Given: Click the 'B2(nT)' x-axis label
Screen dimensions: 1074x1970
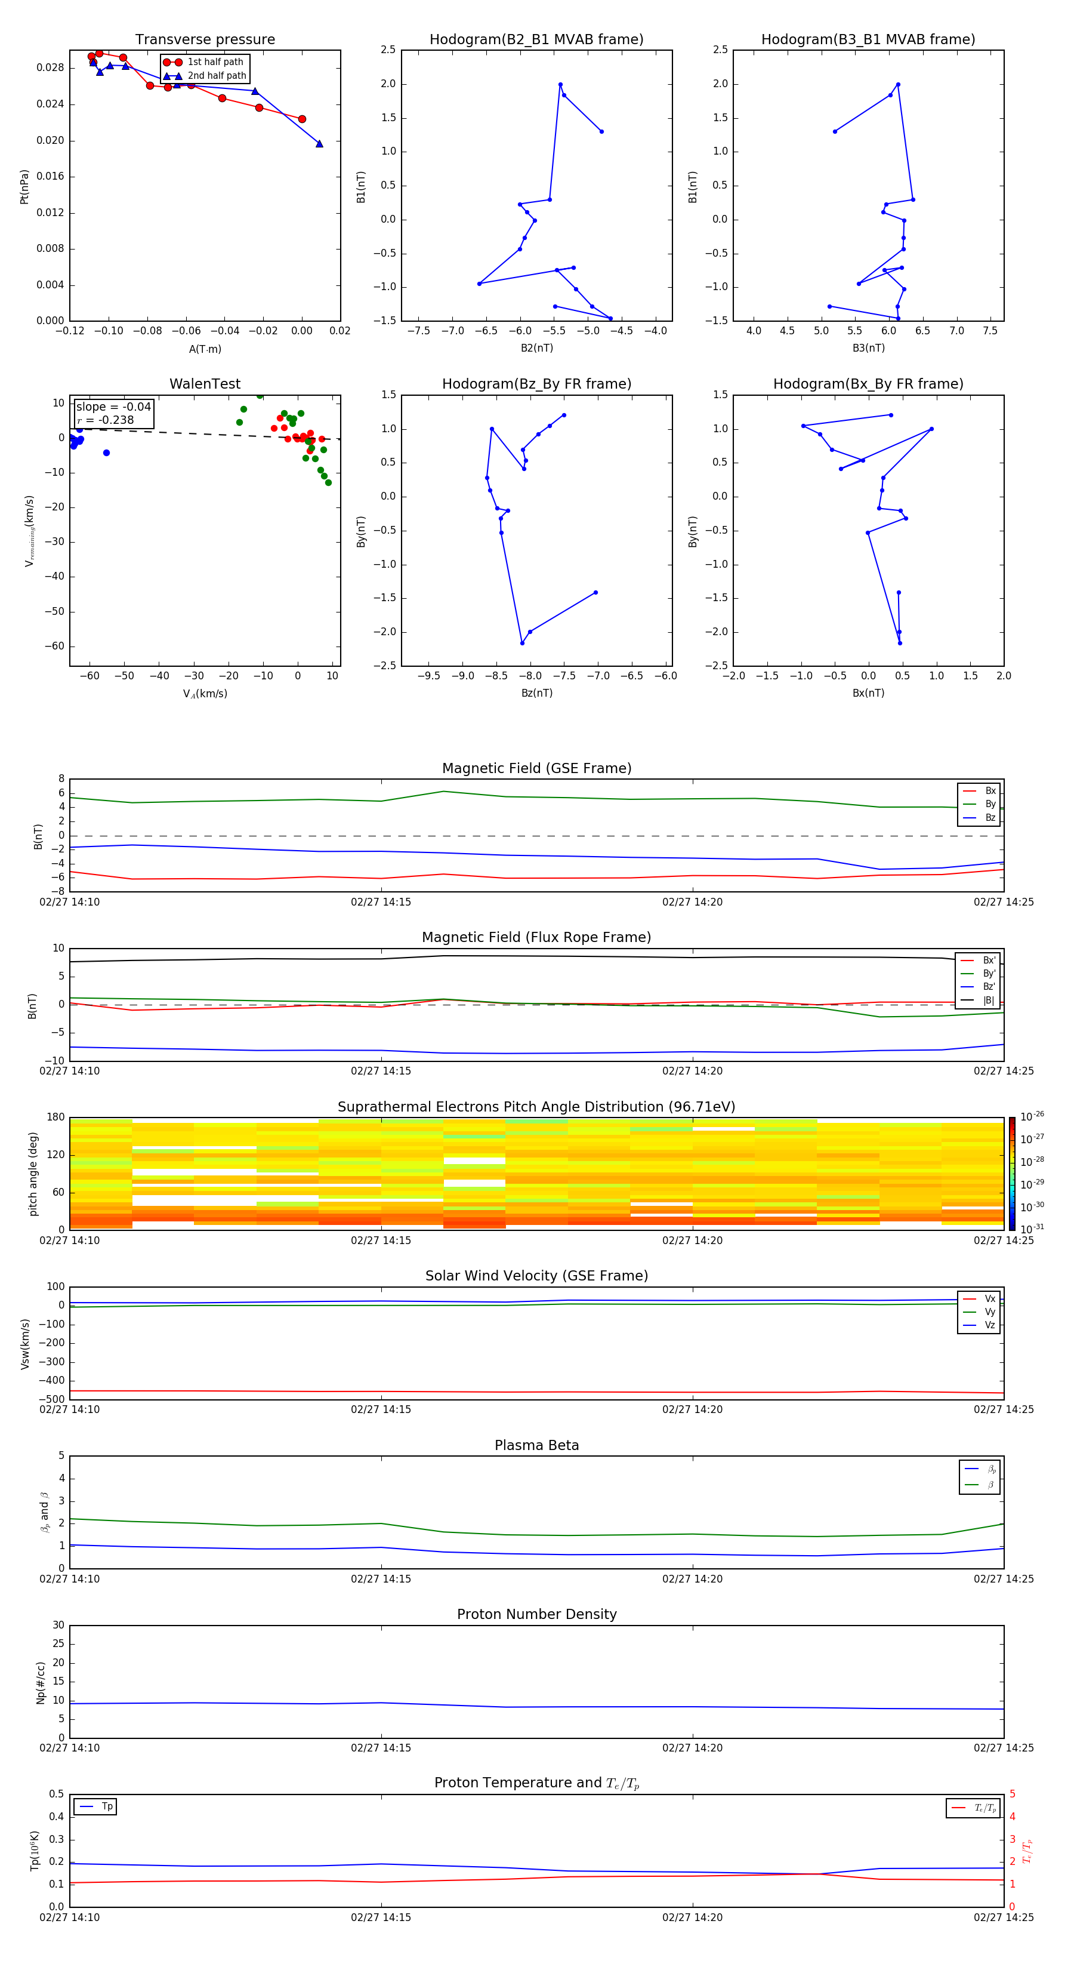Looking at the screenshot, I should [x=536, y=348].
